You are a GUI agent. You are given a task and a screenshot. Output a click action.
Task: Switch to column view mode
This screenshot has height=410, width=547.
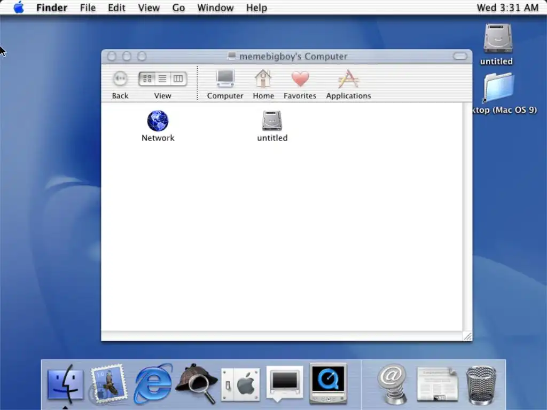pyautogui.click(x=178, y=79)
